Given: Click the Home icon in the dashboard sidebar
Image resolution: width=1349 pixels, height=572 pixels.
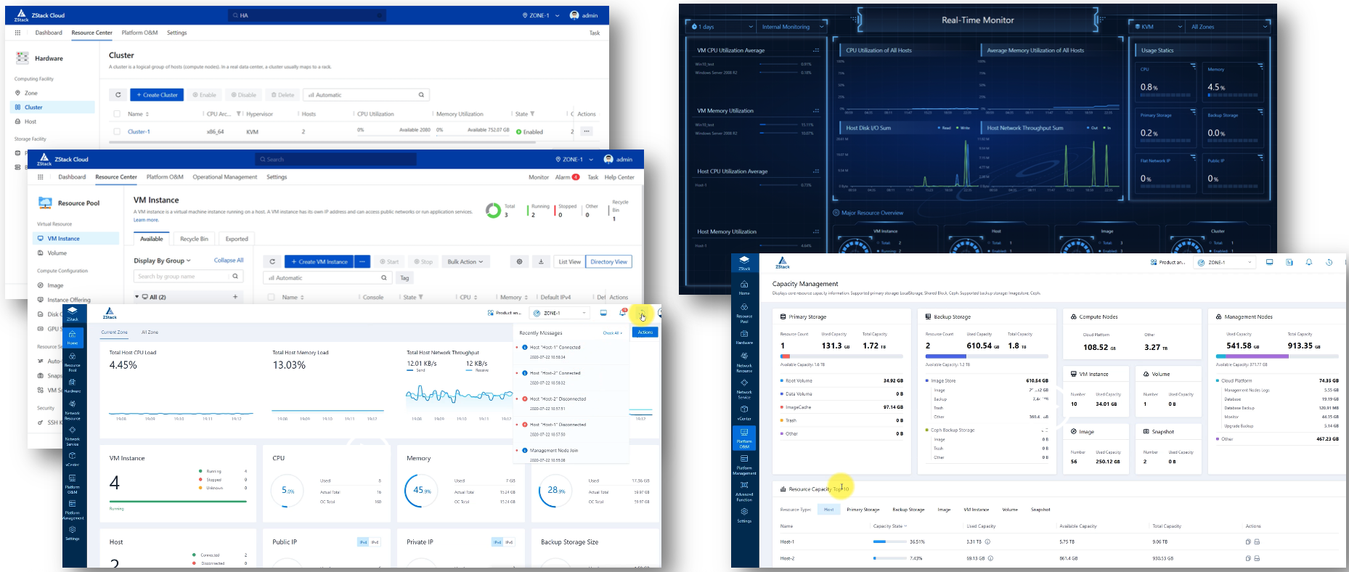Looking at the screenshot, I should (73, 337).
